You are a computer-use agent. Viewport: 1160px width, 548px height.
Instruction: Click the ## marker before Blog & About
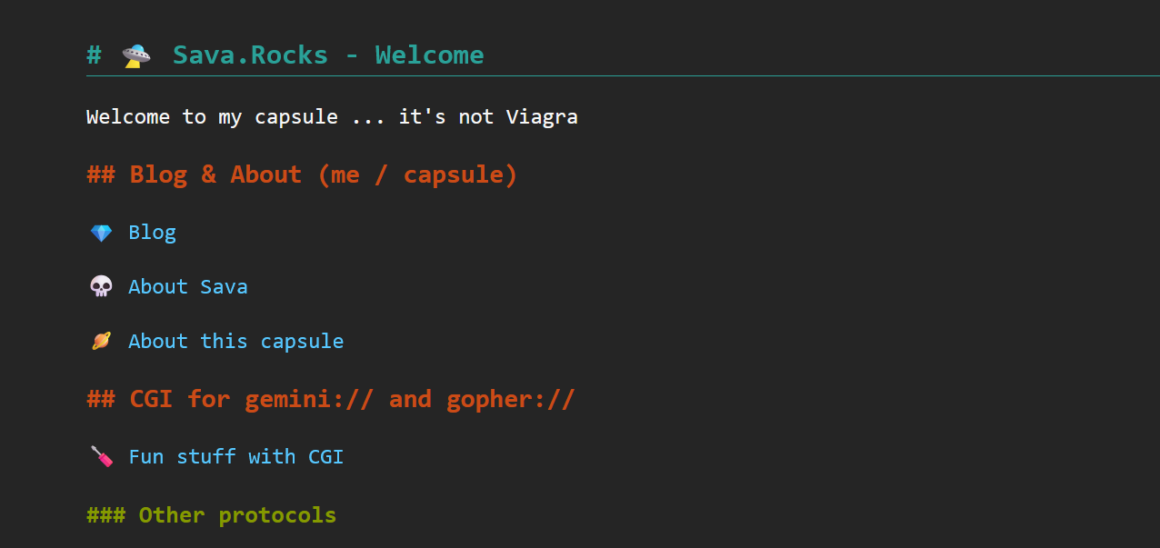100,174
